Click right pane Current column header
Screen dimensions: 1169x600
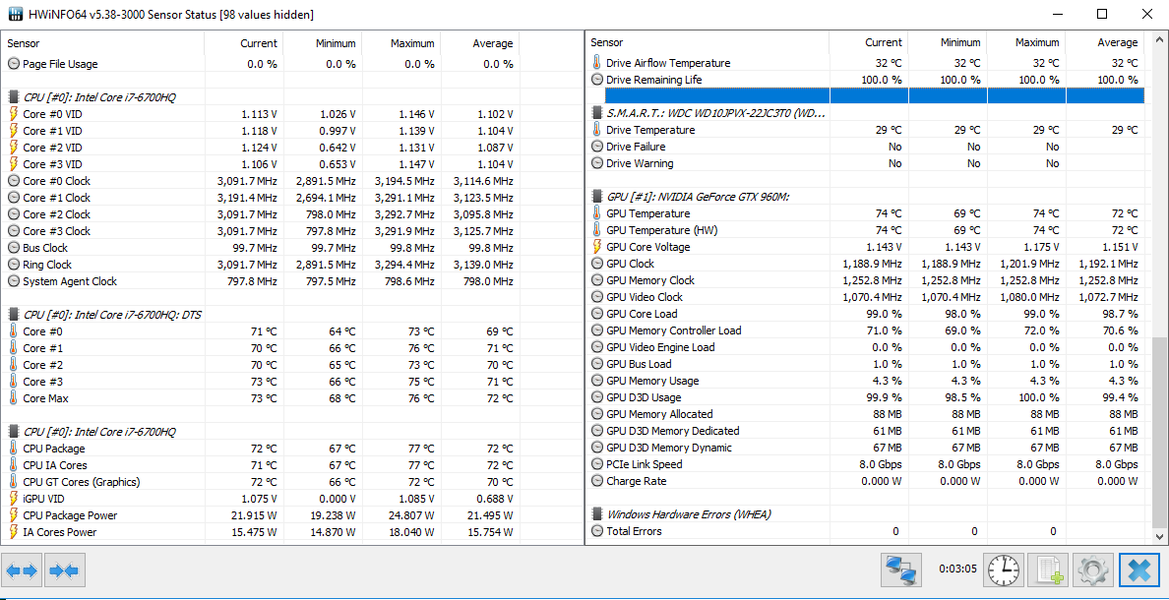pos(869,42)
